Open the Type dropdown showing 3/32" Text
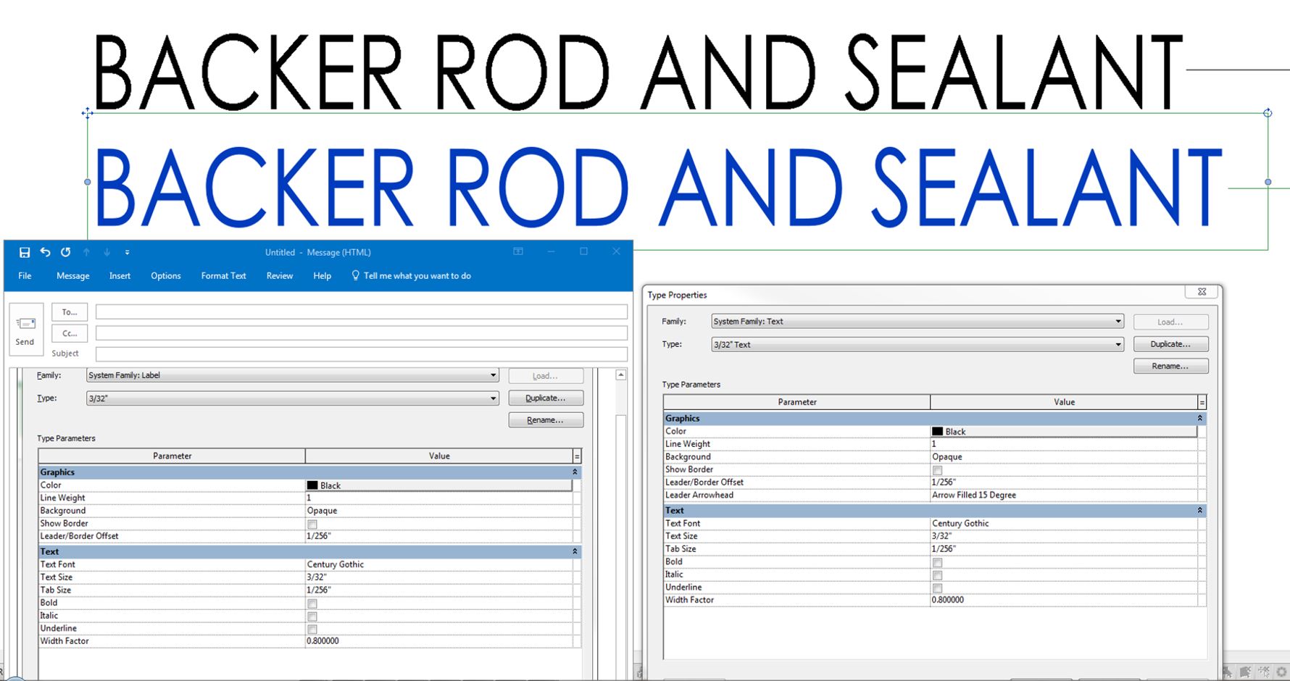The height and width of the screenshot is (681, 1290). (x=917, y=344)
